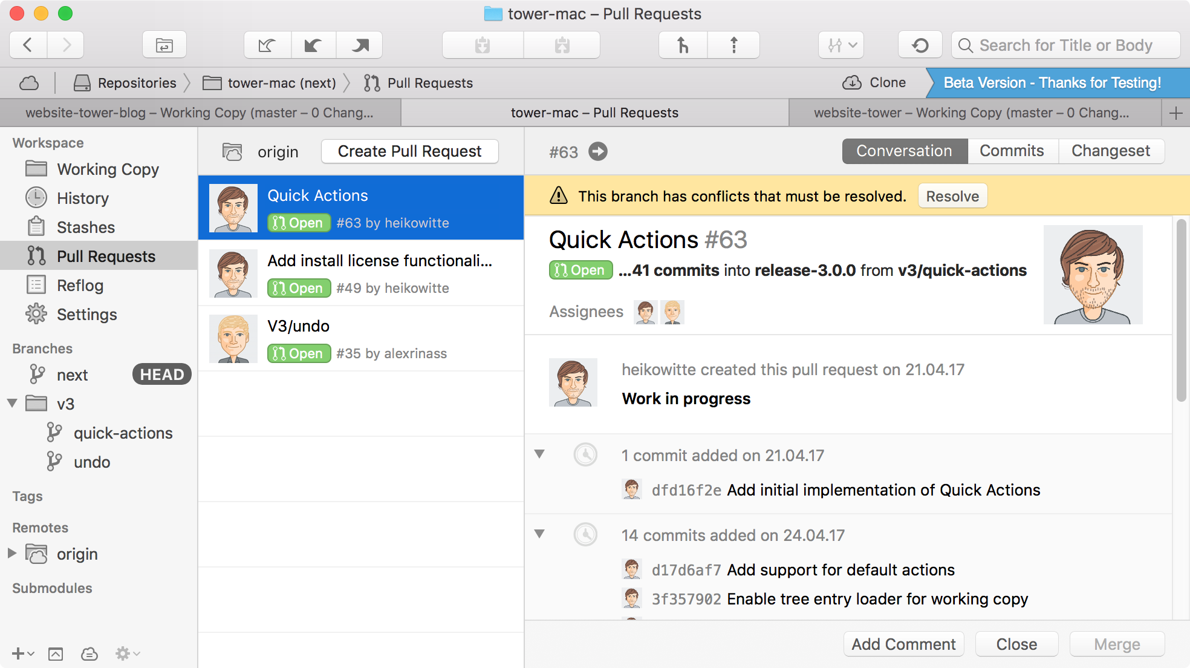Viewport: 1190px width, 668px height.
Task: Open the Quick Open repository icon
Action: pos(164,45)
